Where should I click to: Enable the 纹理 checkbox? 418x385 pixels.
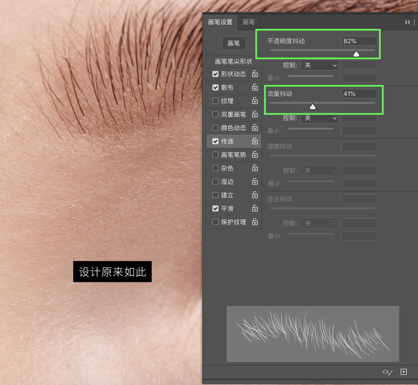click(215, 101)
